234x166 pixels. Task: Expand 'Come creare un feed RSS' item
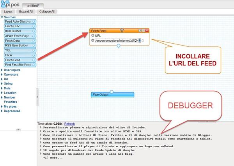click(41, 143)
